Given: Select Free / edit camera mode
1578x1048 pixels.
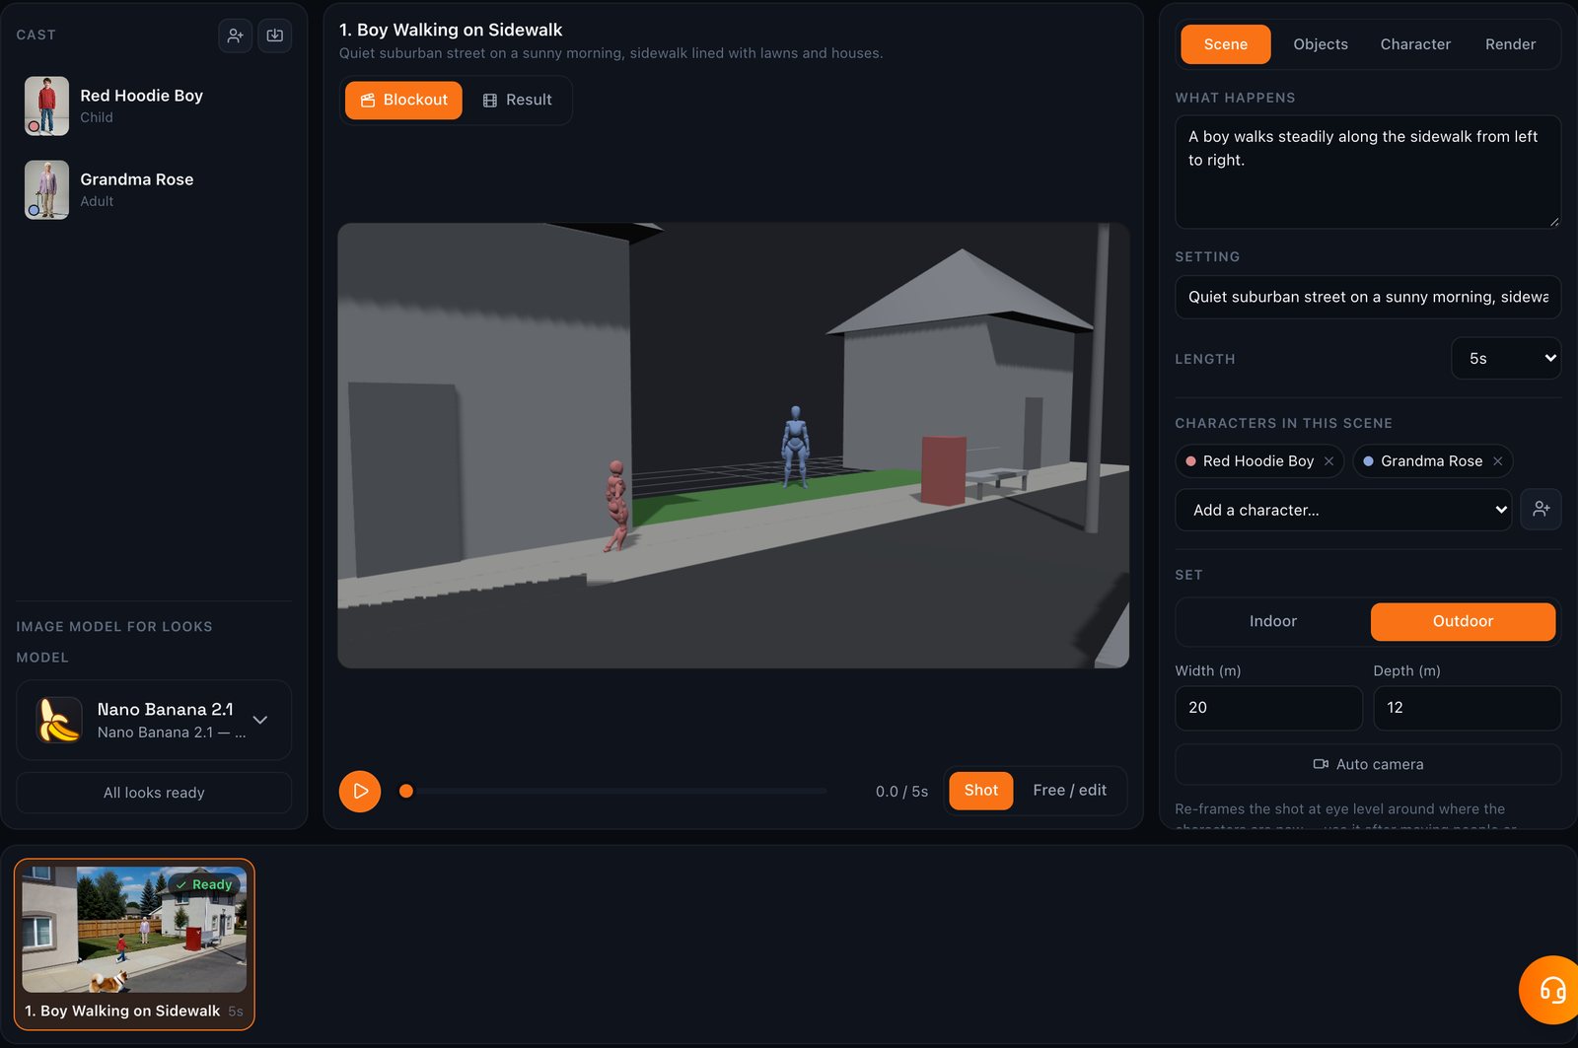Looking at the screenshot, I should [1070, 791].
